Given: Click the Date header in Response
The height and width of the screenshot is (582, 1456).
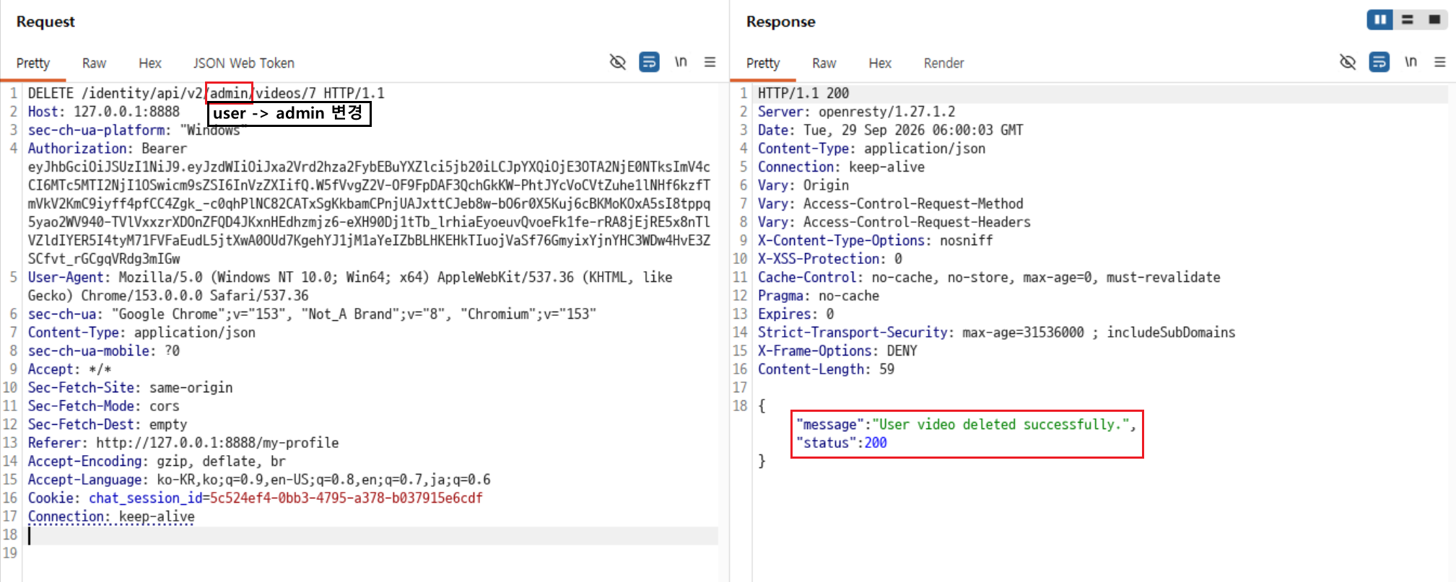Looking at the screenshot, I should pos(890,131).
